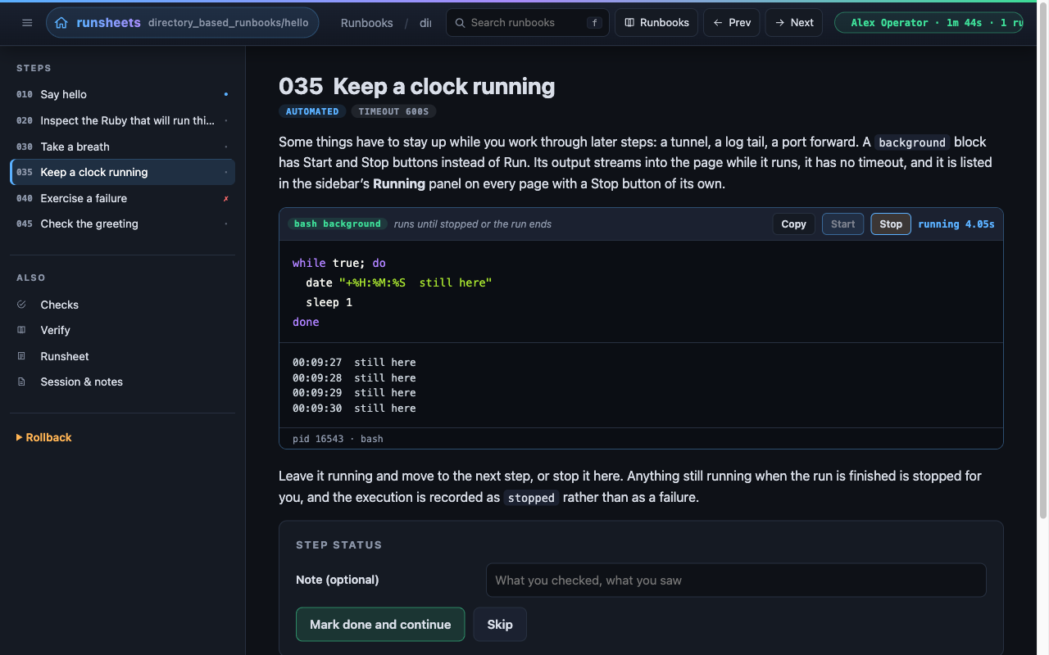
Task: Click the 'bash background' block label
Action: click(x=338, y=224)
